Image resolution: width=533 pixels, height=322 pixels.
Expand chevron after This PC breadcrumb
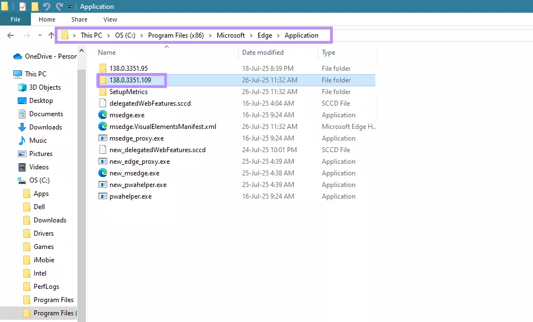tap(109, 35)
